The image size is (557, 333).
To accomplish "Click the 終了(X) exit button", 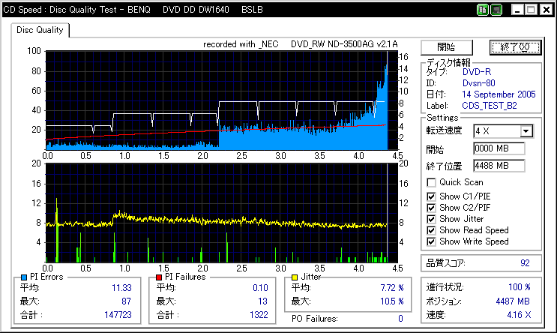I will point(515,47).
